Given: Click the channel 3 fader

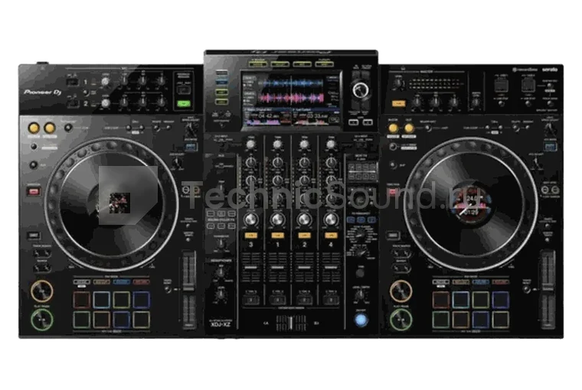Looking at the screenshot, I should click(x=251, y=267).
